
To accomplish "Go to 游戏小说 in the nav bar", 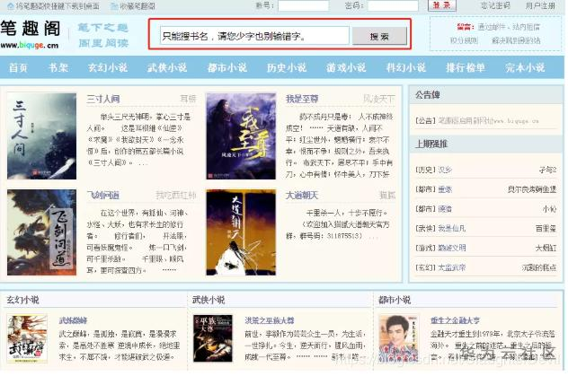I will coord(346,67).
